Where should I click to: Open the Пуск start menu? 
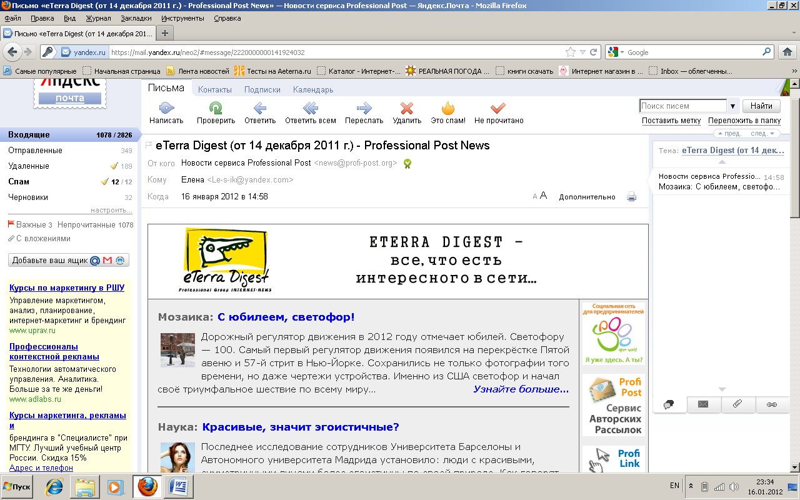(17, 486)
